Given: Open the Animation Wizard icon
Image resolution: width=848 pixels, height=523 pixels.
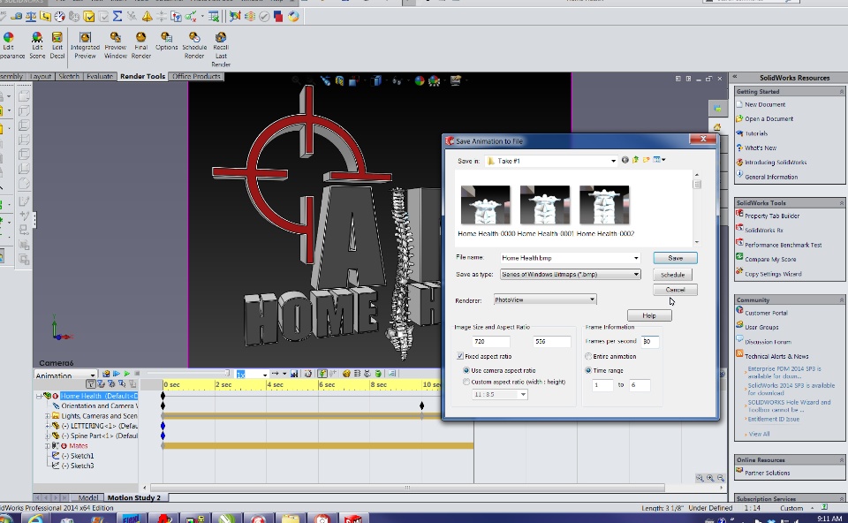Looking at the screenshot, I should (308, 373).
